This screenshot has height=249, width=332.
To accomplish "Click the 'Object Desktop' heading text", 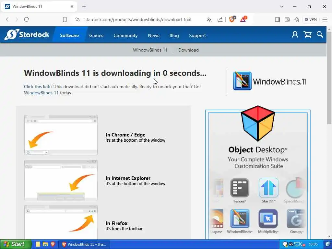I will click(x=258, y=150).
